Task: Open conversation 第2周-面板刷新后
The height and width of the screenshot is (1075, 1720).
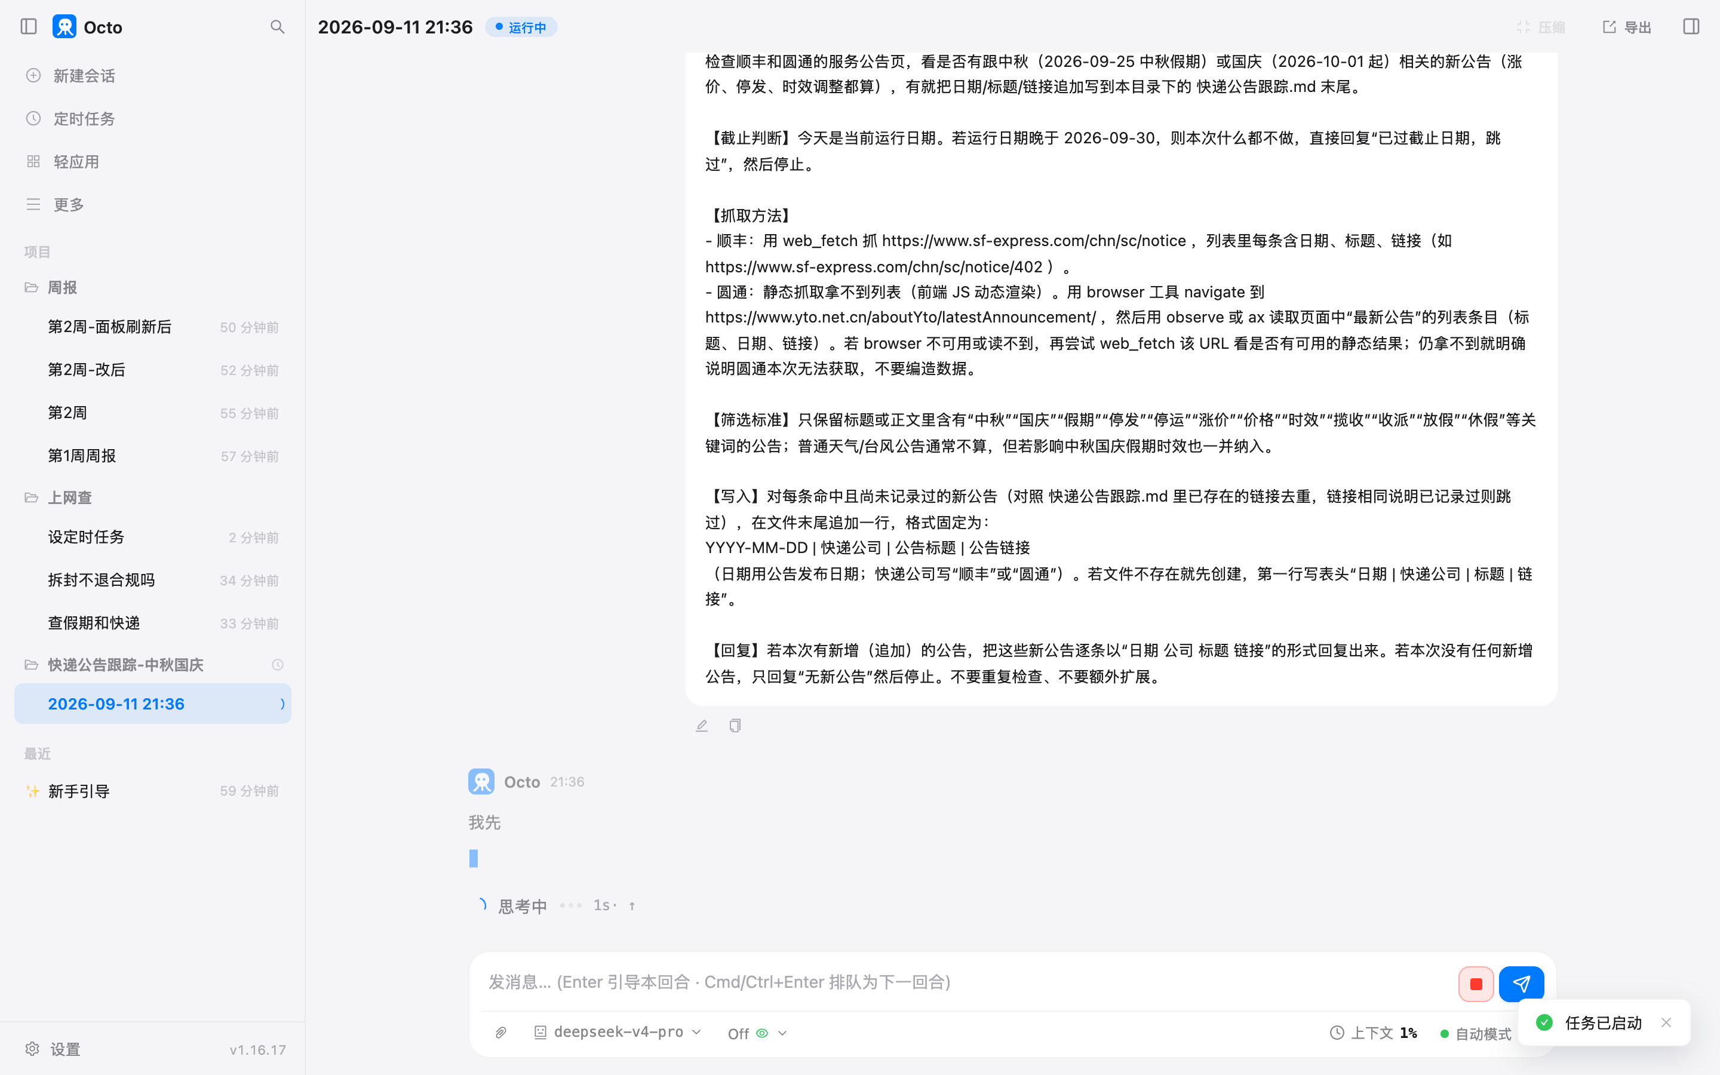Action: (152, 327)
